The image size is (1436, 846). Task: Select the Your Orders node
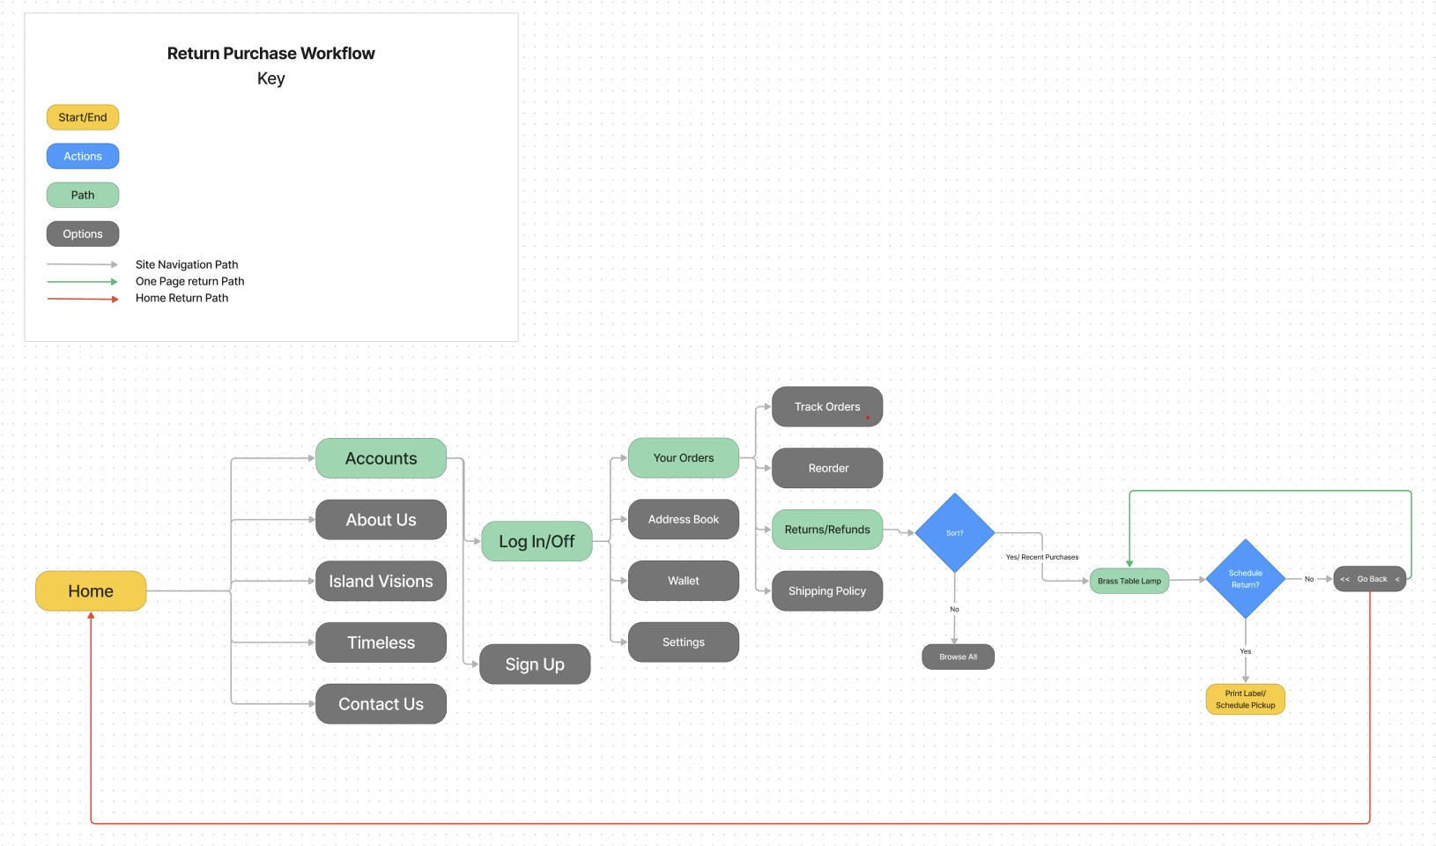(x=684, y=458)
